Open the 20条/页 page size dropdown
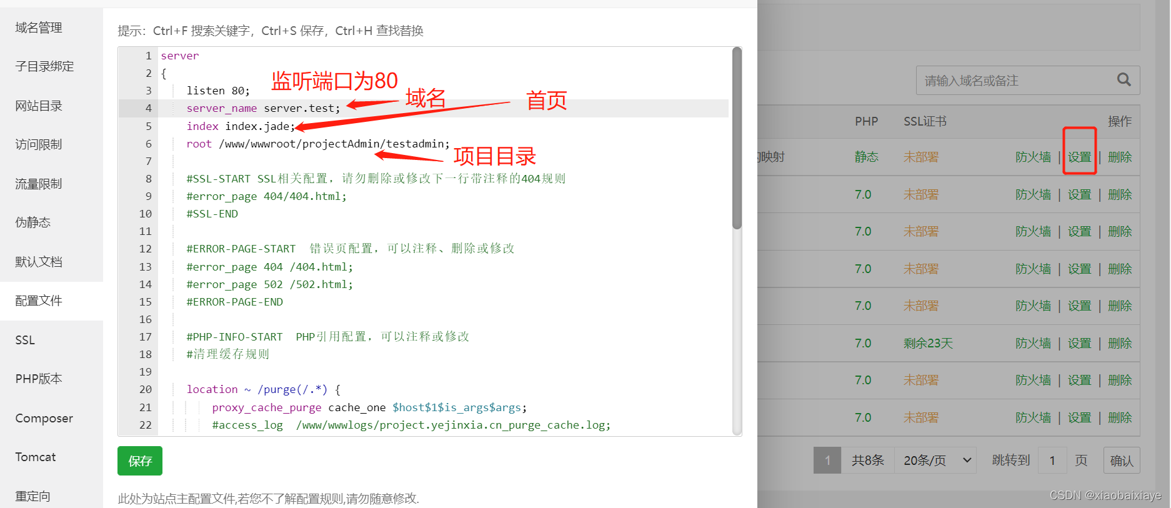The image size is (1171, 508). (x=935, y=461)
